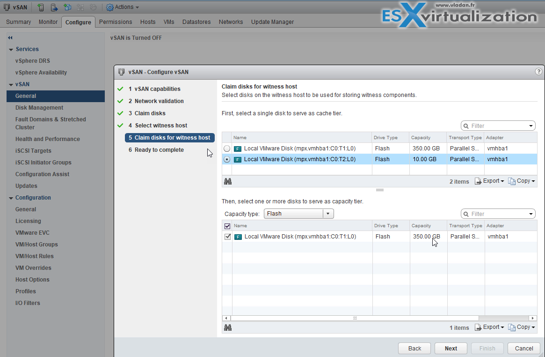The height and width of the screenshot is (357, 545).
Task: Collapse the vSAN tree section
Action: (x=11, y=84)
